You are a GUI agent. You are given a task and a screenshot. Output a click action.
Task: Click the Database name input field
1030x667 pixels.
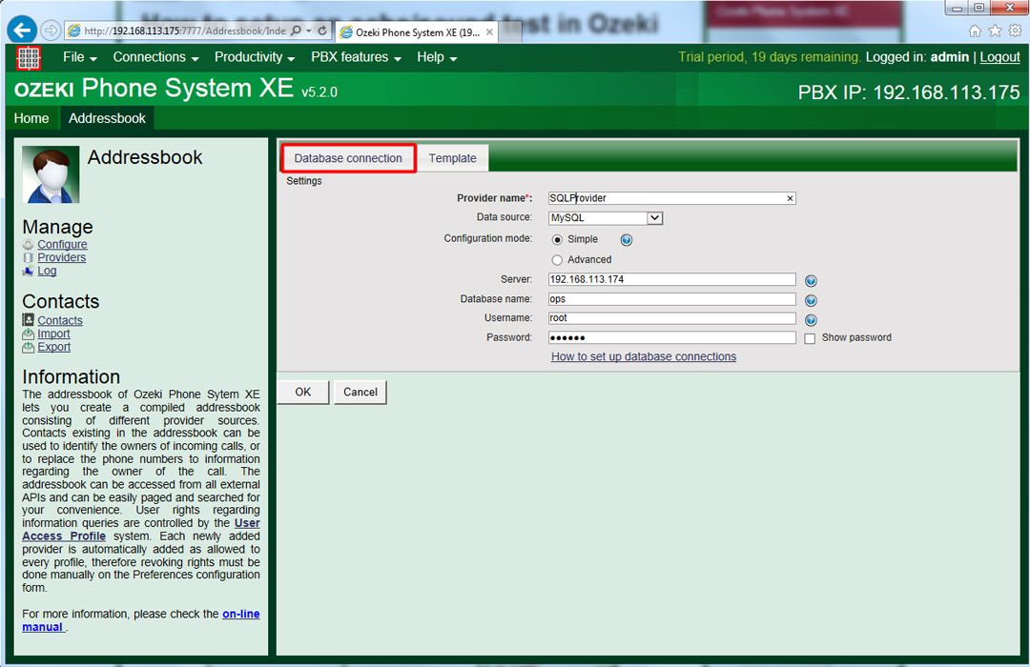coord(672,299)
